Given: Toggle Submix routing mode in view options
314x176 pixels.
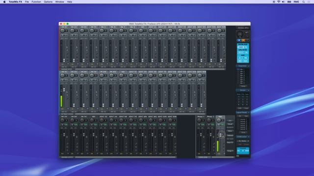Looking at the screenshot, I should [x=241, y=47].
